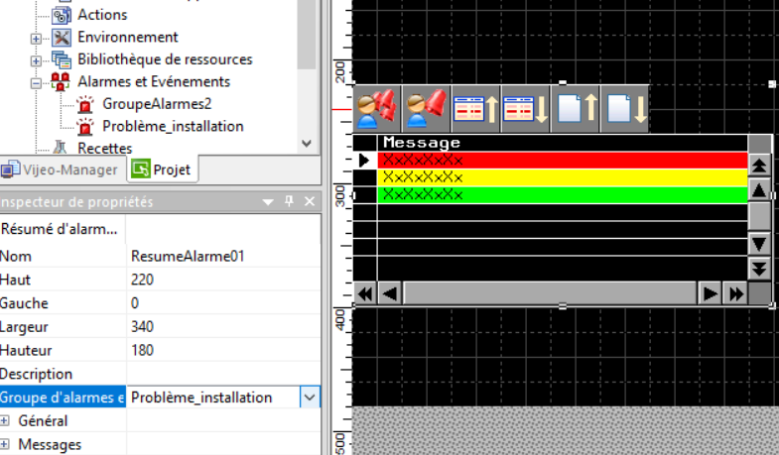Click the empty Description field
The width and height of the screenshot is (779, 455).
(x=223, y=374)
